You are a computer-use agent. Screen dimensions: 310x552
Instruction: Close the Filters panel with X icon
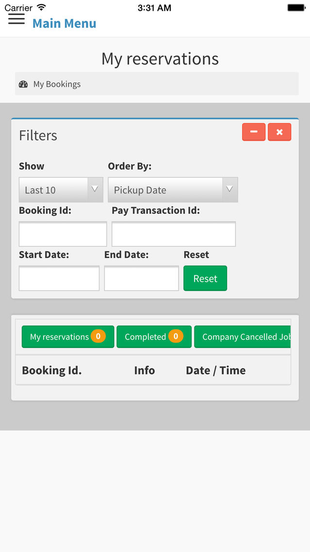pyautogui.click(x=279, y=132)
